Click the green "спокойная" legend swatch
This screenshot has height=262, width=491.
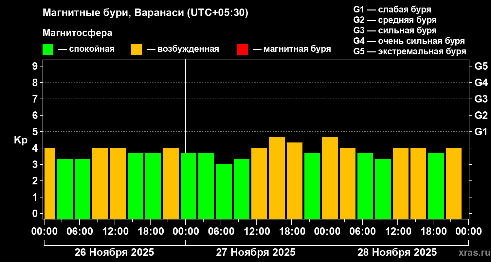point(48,49)
